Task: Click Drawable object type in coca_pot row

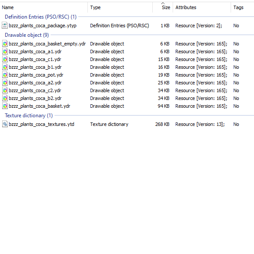Action: point(107,75)
